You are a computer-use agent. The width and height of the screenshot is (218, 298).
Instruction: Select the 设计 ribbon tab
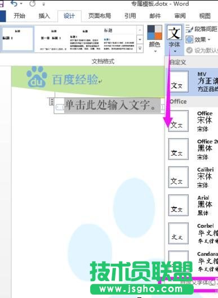click(69, 16)
